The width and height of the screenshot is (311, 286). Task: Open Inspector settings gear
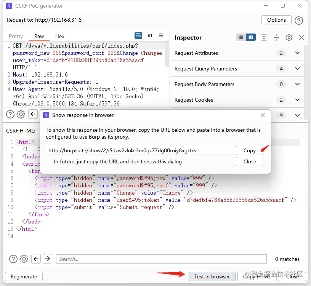click(289, 37)
